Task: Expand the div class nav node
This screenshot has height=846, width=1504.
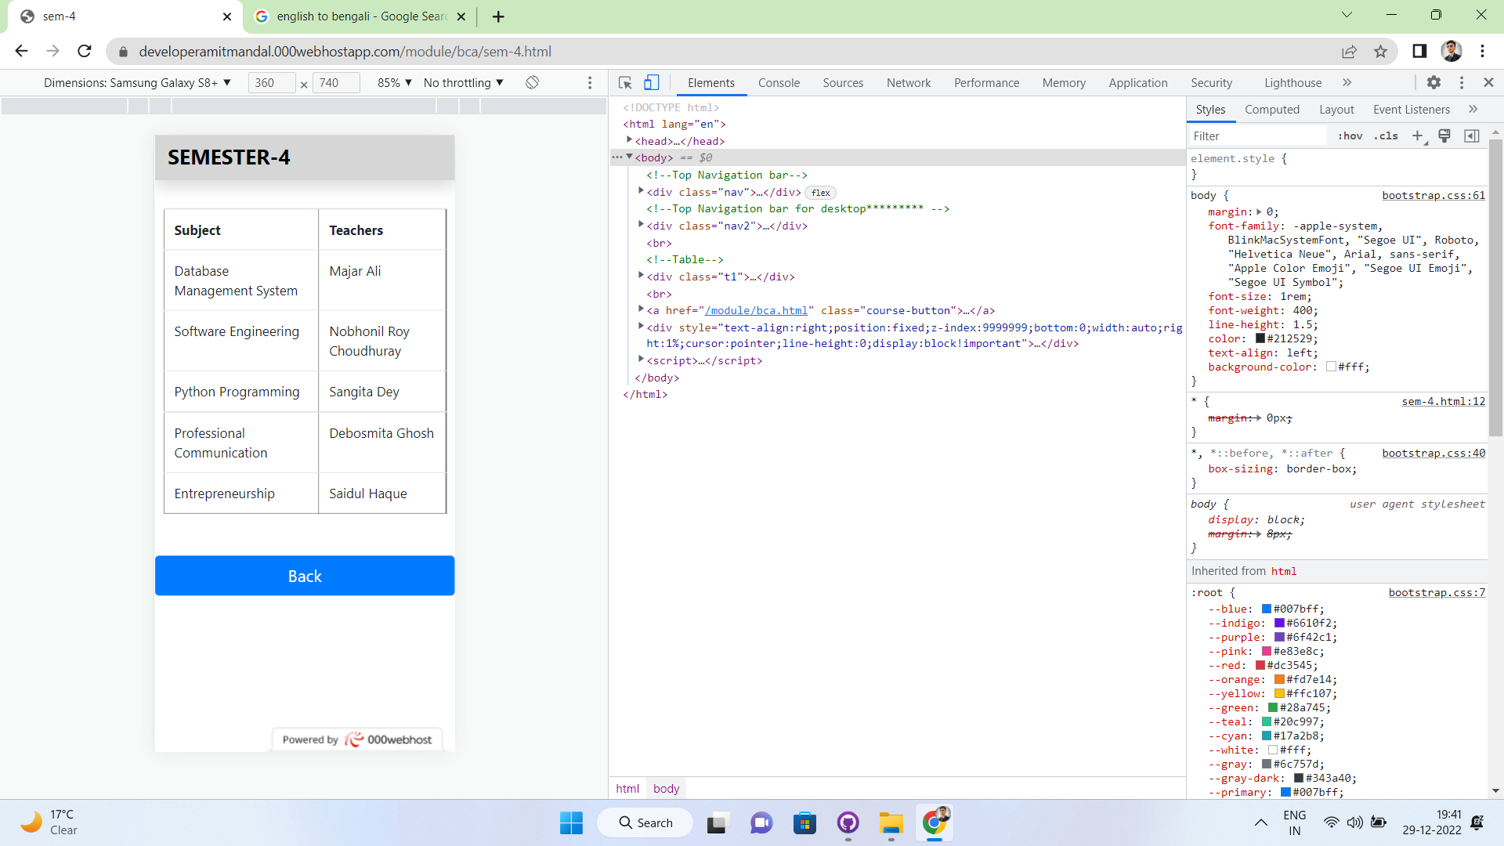Action: coord(641,191)
